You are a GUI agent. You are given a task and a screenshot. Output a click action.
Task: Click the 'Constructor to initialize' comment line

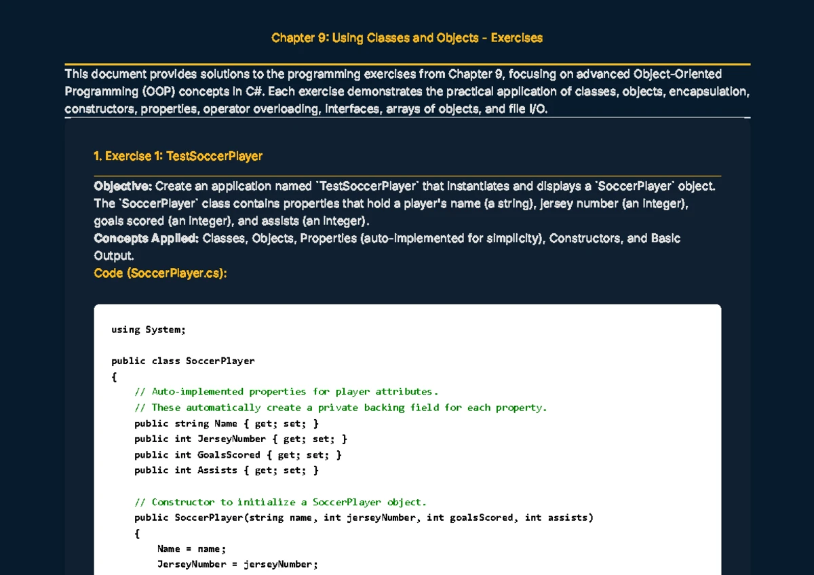click(280, 502)
